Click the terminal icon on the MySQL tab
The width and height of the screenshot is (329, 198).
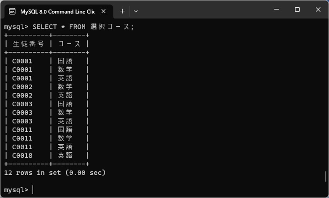[12, 11]
